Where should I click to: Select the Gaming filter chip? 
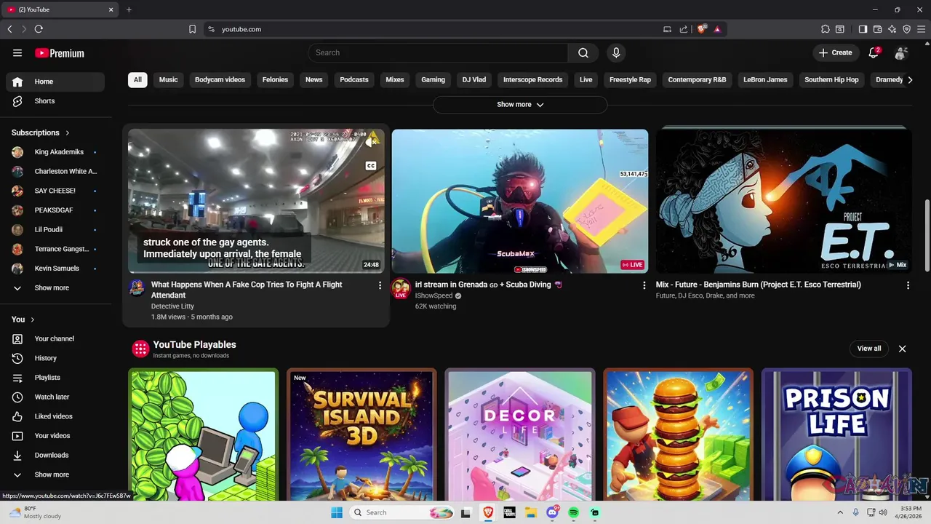coord(433,79)
